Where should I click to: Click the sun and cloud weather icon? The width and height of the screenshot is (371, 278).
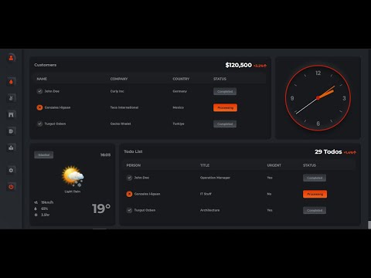pos(73,176)
